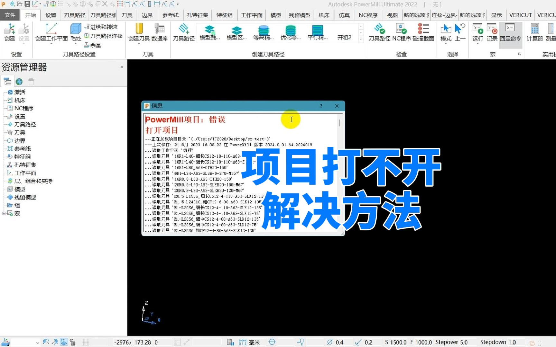The image size is (556, 347).
Task: Open 进给和转速 feeds and speeds
Action: [101, 27]
